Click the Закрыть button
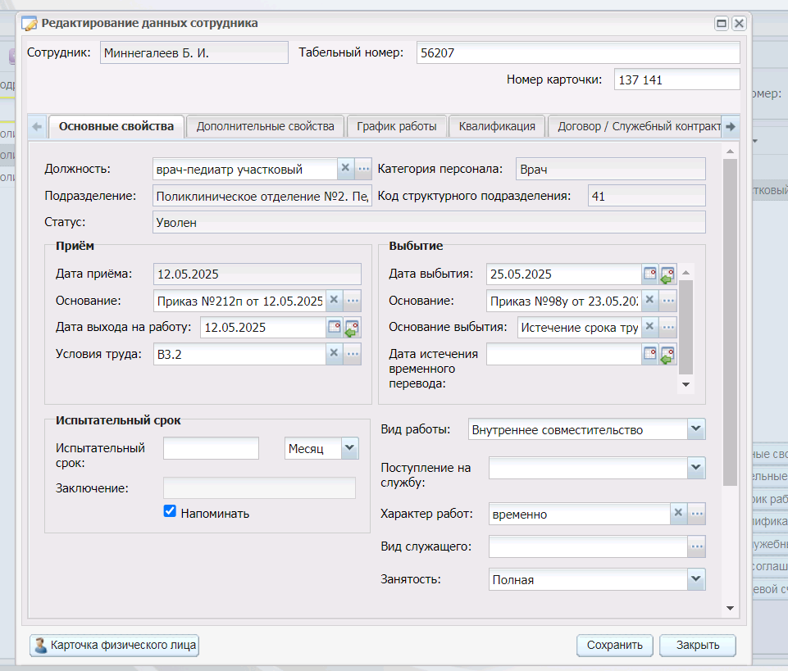This screenshot has height=671, width=788. point(698,646)
